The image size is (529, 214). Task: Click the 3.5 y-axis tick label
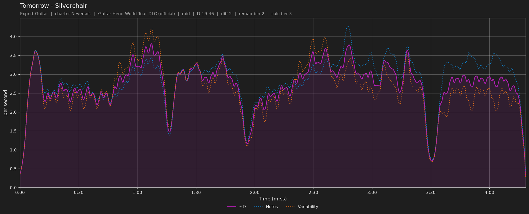pos(13,56)
